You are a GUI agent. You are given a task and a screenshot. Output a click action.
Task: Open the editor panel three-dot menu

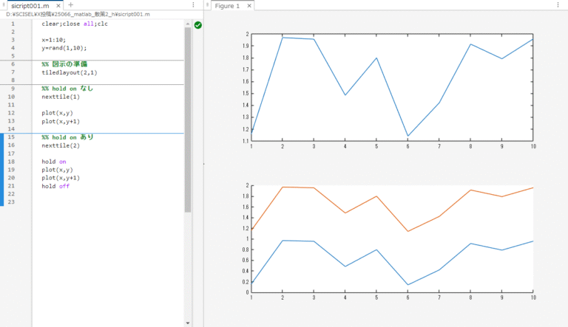pyautogui.click(x=193, y=5)
